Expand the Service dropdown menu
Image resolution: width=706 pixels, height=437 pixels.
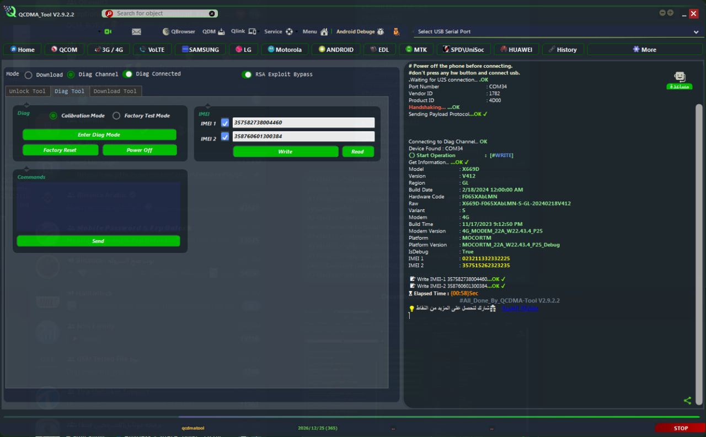point(281,31)
